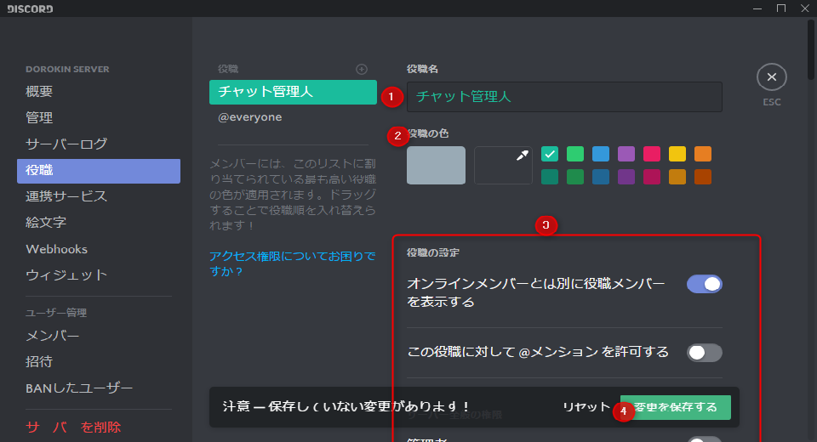Add a new role with plus icon

pyautogui.click(x=362, y=69)
